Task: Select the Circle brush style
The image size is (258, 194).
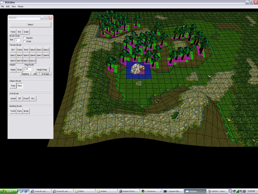Action: 24,41
